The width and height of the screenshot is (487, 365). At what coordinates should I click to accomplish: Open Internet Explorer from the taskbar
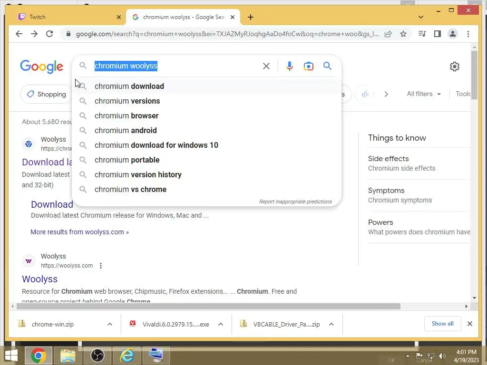coord(127,355)
